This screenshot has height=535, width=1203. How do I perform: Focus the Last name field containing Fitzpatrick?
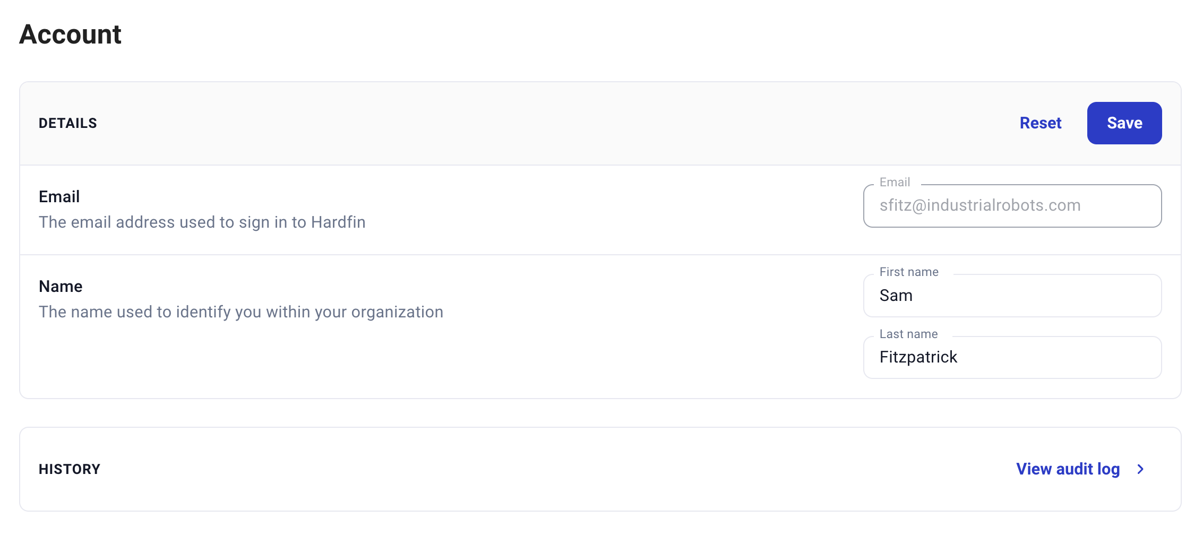pos(1012,357)
